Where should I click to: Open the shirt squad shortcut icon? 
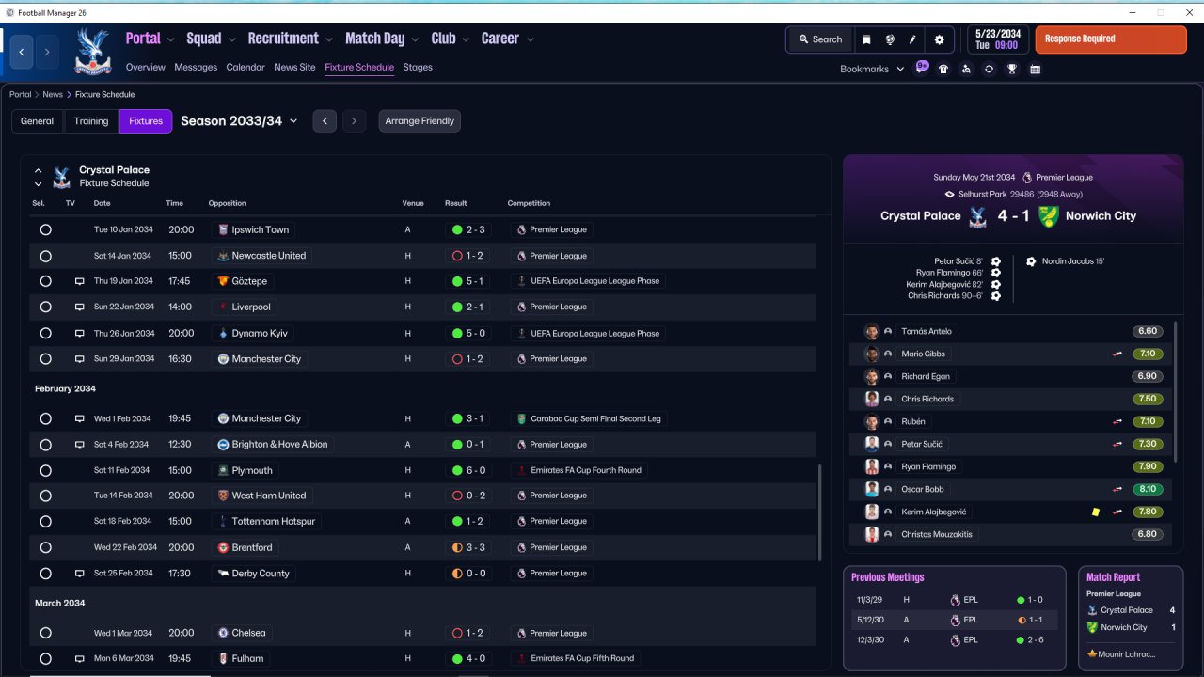point(943,69)
